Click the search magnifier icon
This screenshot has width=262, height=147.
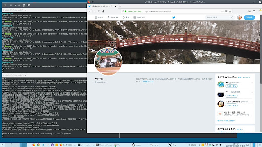pyautogui.click(x=232, y=17)
